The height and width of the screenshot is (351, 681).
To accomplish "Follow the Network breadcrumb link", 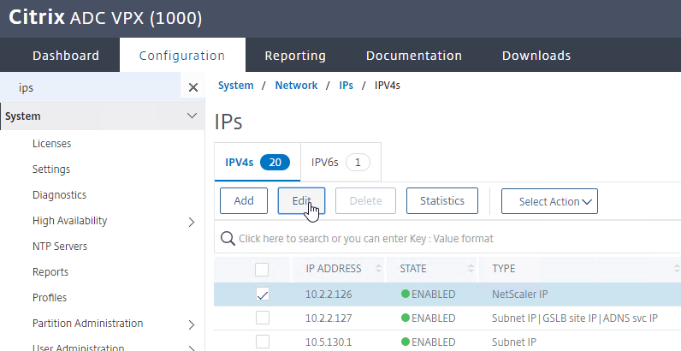I will click(x=296, y=86).
